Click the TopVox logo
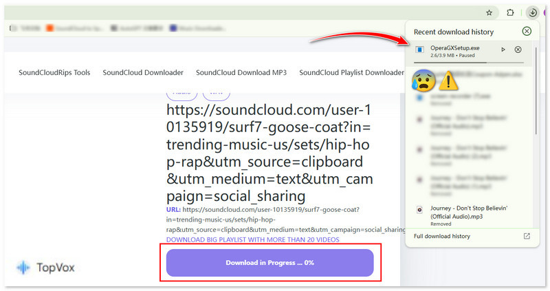 click(x=45, y=268)
